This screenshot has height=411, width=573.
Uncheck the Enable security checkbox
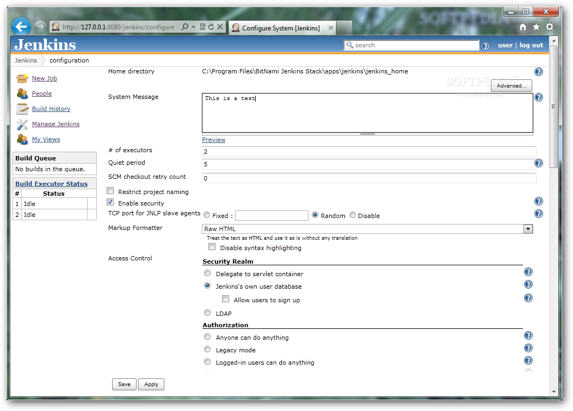point(110,202)
